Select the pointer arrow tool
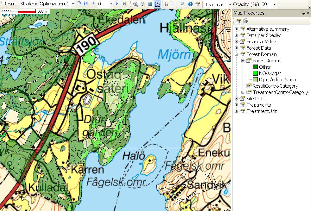Screen dimensions: 311x211 tap(167, 4)
